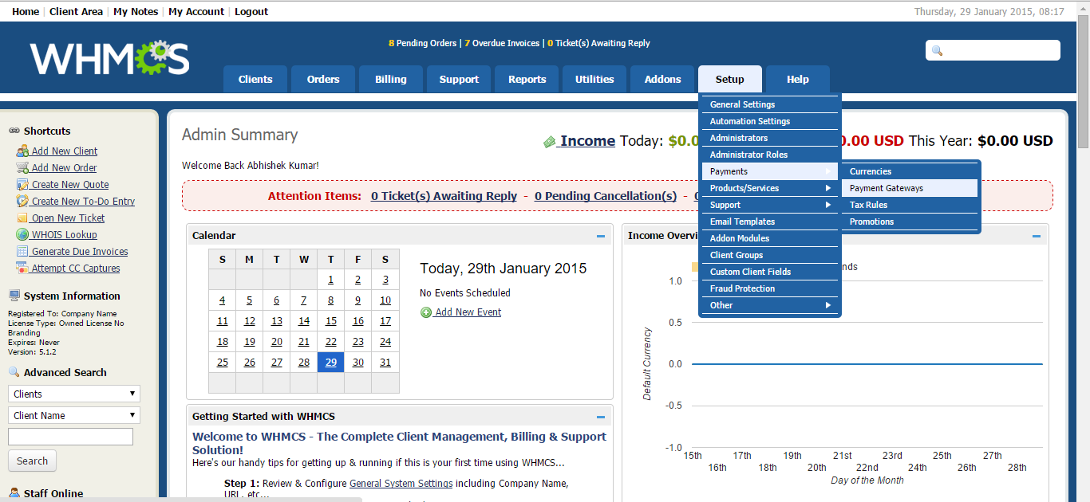Go to Client Area link
This screenshot has width=1090, height=502.
click(76, 12)
